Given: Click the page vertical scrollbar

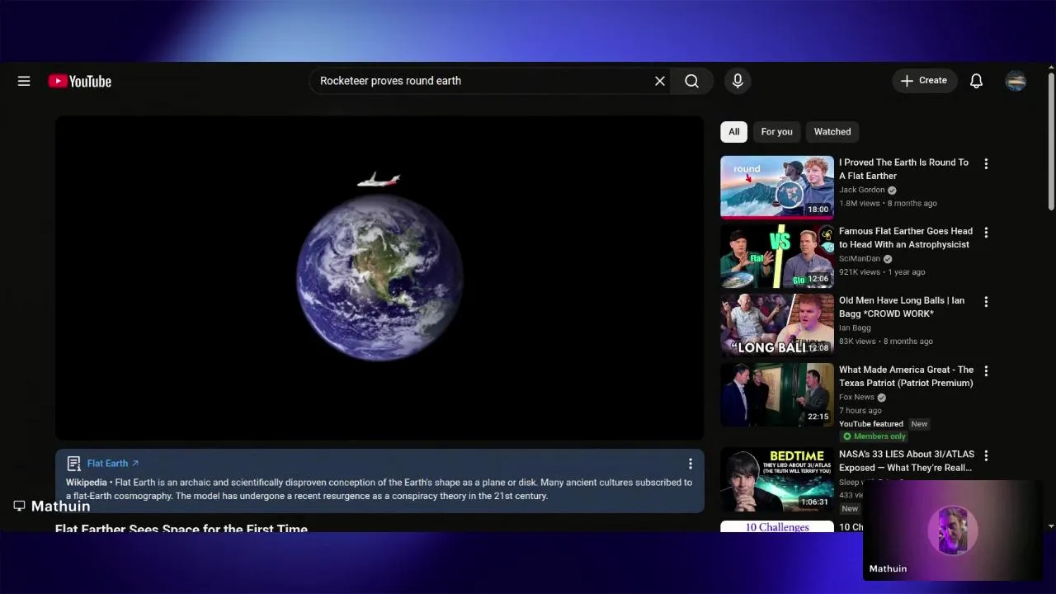Looking at the screenshot, I should tap(1051, 140).
